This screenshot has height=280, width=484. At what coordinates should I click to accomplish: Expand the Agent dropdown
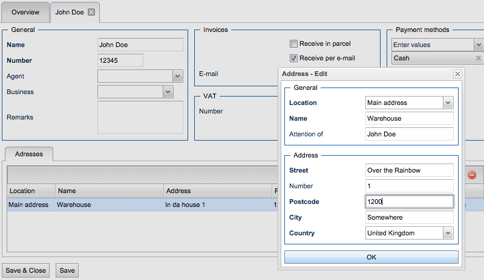(x=178, y=76)
